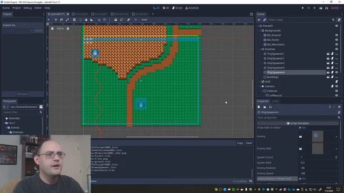This screenshot has width=344, height=193.
Task: Instance a child scene with link icon
Action: click(264, 20)
